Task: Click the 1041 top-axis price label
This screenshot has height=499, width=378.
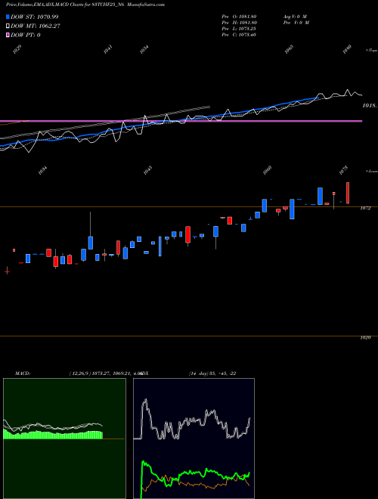Action: 108,49
